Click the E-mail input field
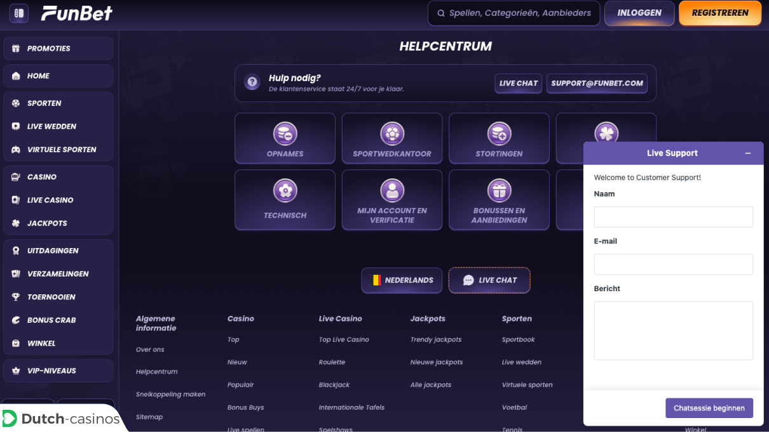 673,265
